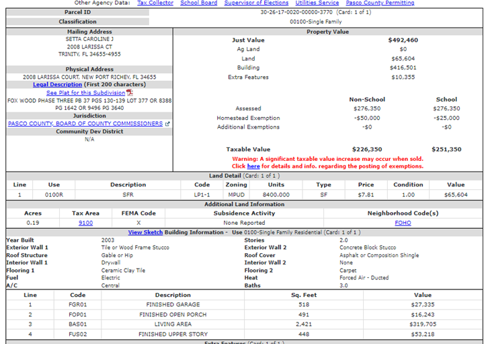The width and height of the screenshot is (486, 344).
Task: Select the parcel ID number 30-26-17-0020-00000-3770
Action: coord(296,12)
